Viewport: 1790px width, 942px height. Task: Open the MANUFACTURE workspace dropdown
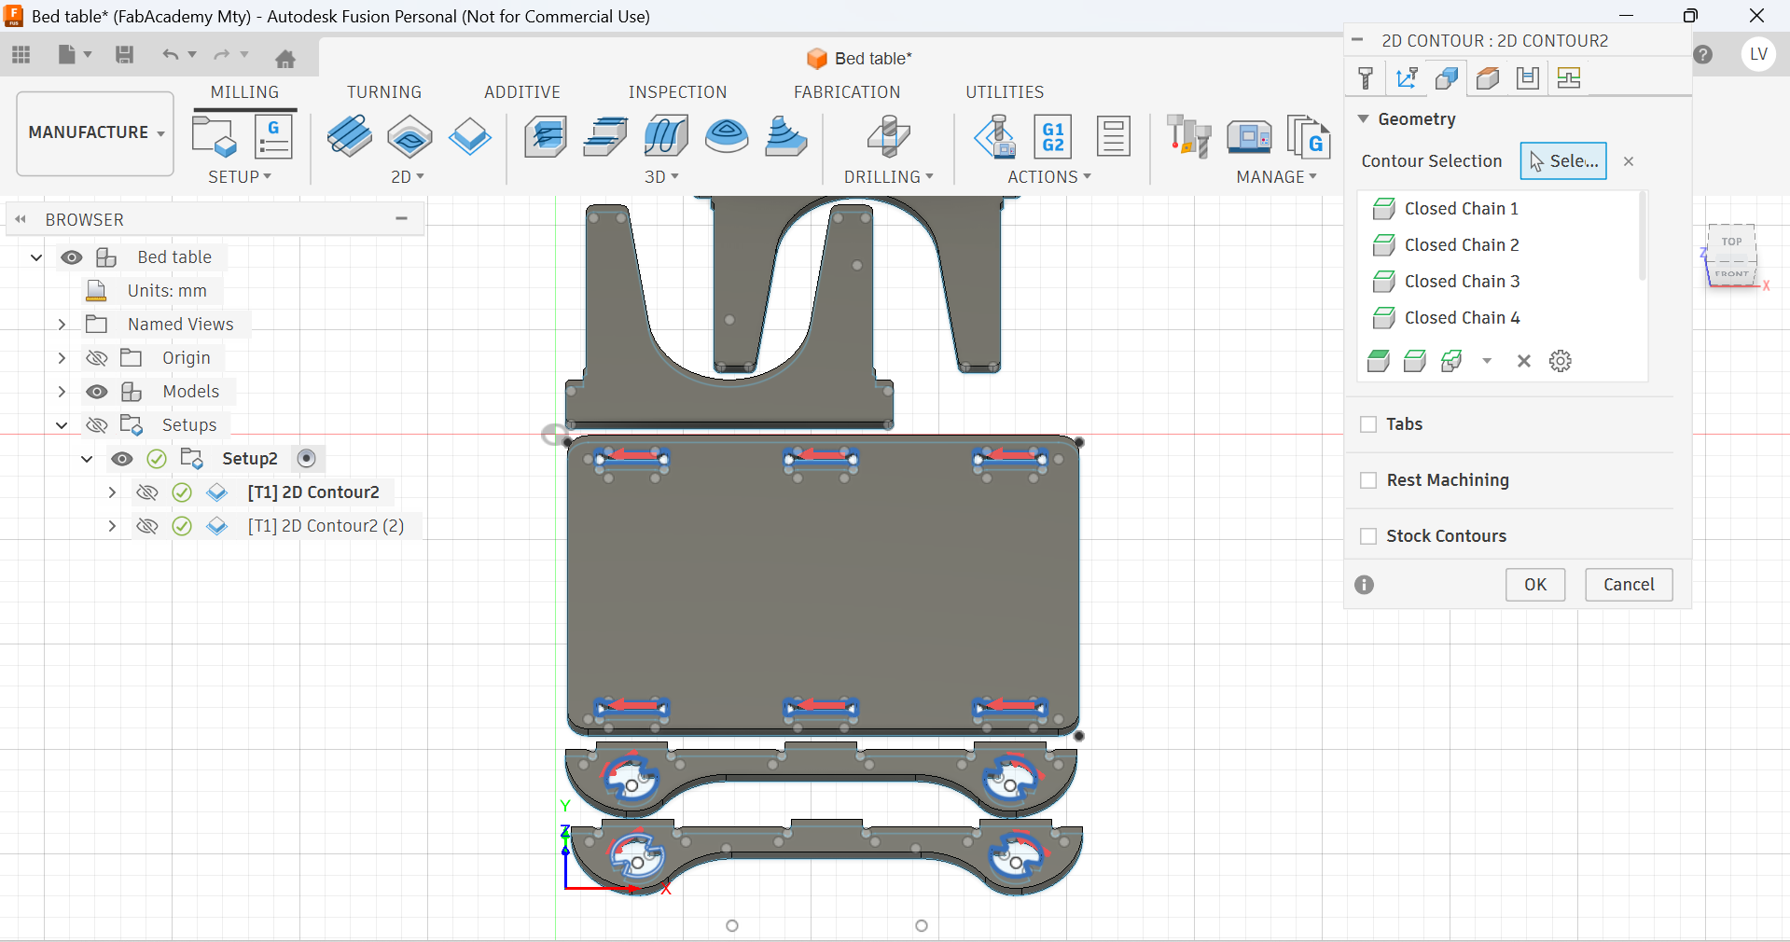point(95,132)
